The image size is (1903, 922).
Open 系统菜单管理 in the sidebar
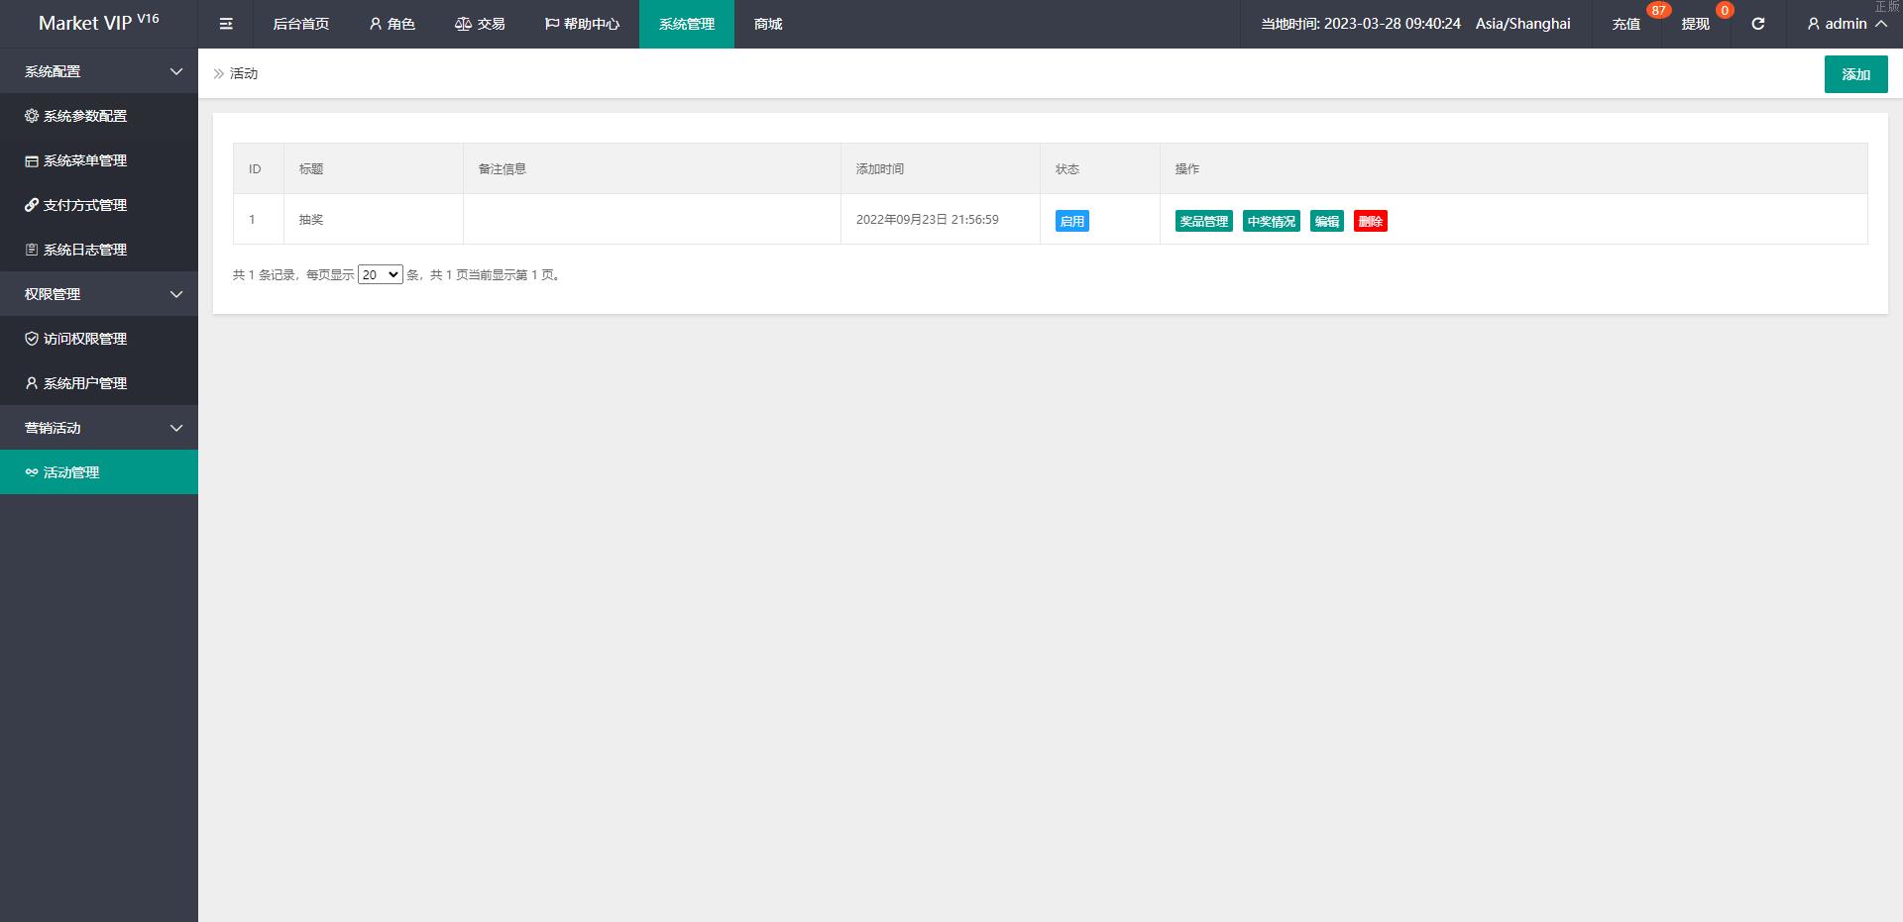click(x=85, y=160)
